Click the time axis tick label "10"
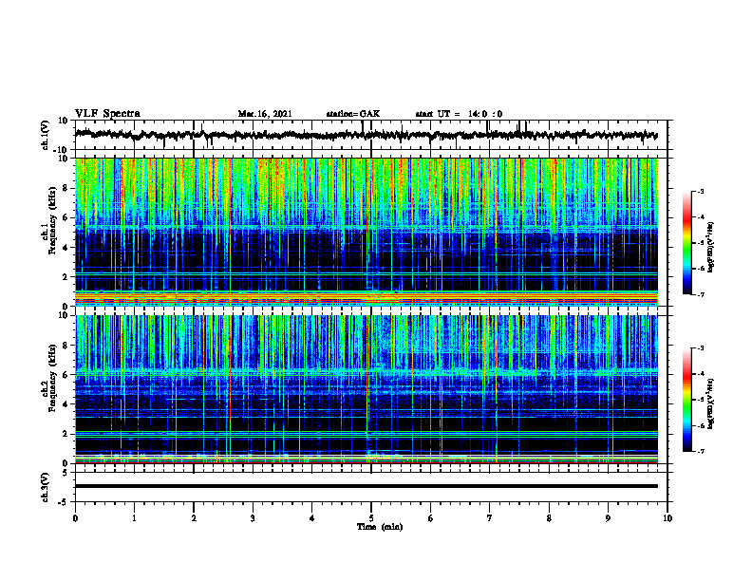 tap(667, 518)
